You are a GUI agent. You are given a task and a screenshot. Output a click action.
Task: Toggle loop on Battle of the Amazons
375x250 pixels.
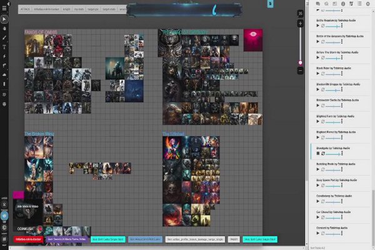pos(323,42)
